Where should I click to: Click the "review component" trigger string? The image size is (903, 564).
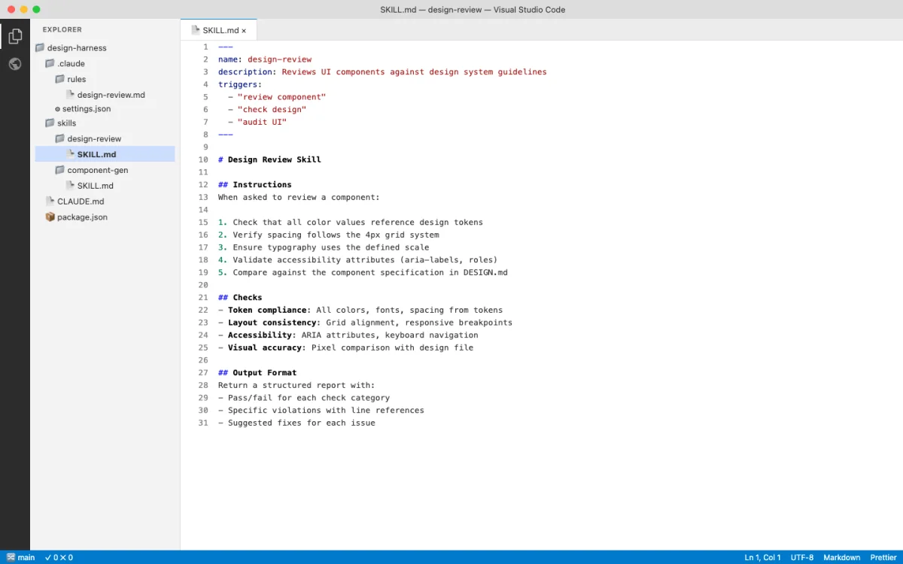(x=282, y=97)
